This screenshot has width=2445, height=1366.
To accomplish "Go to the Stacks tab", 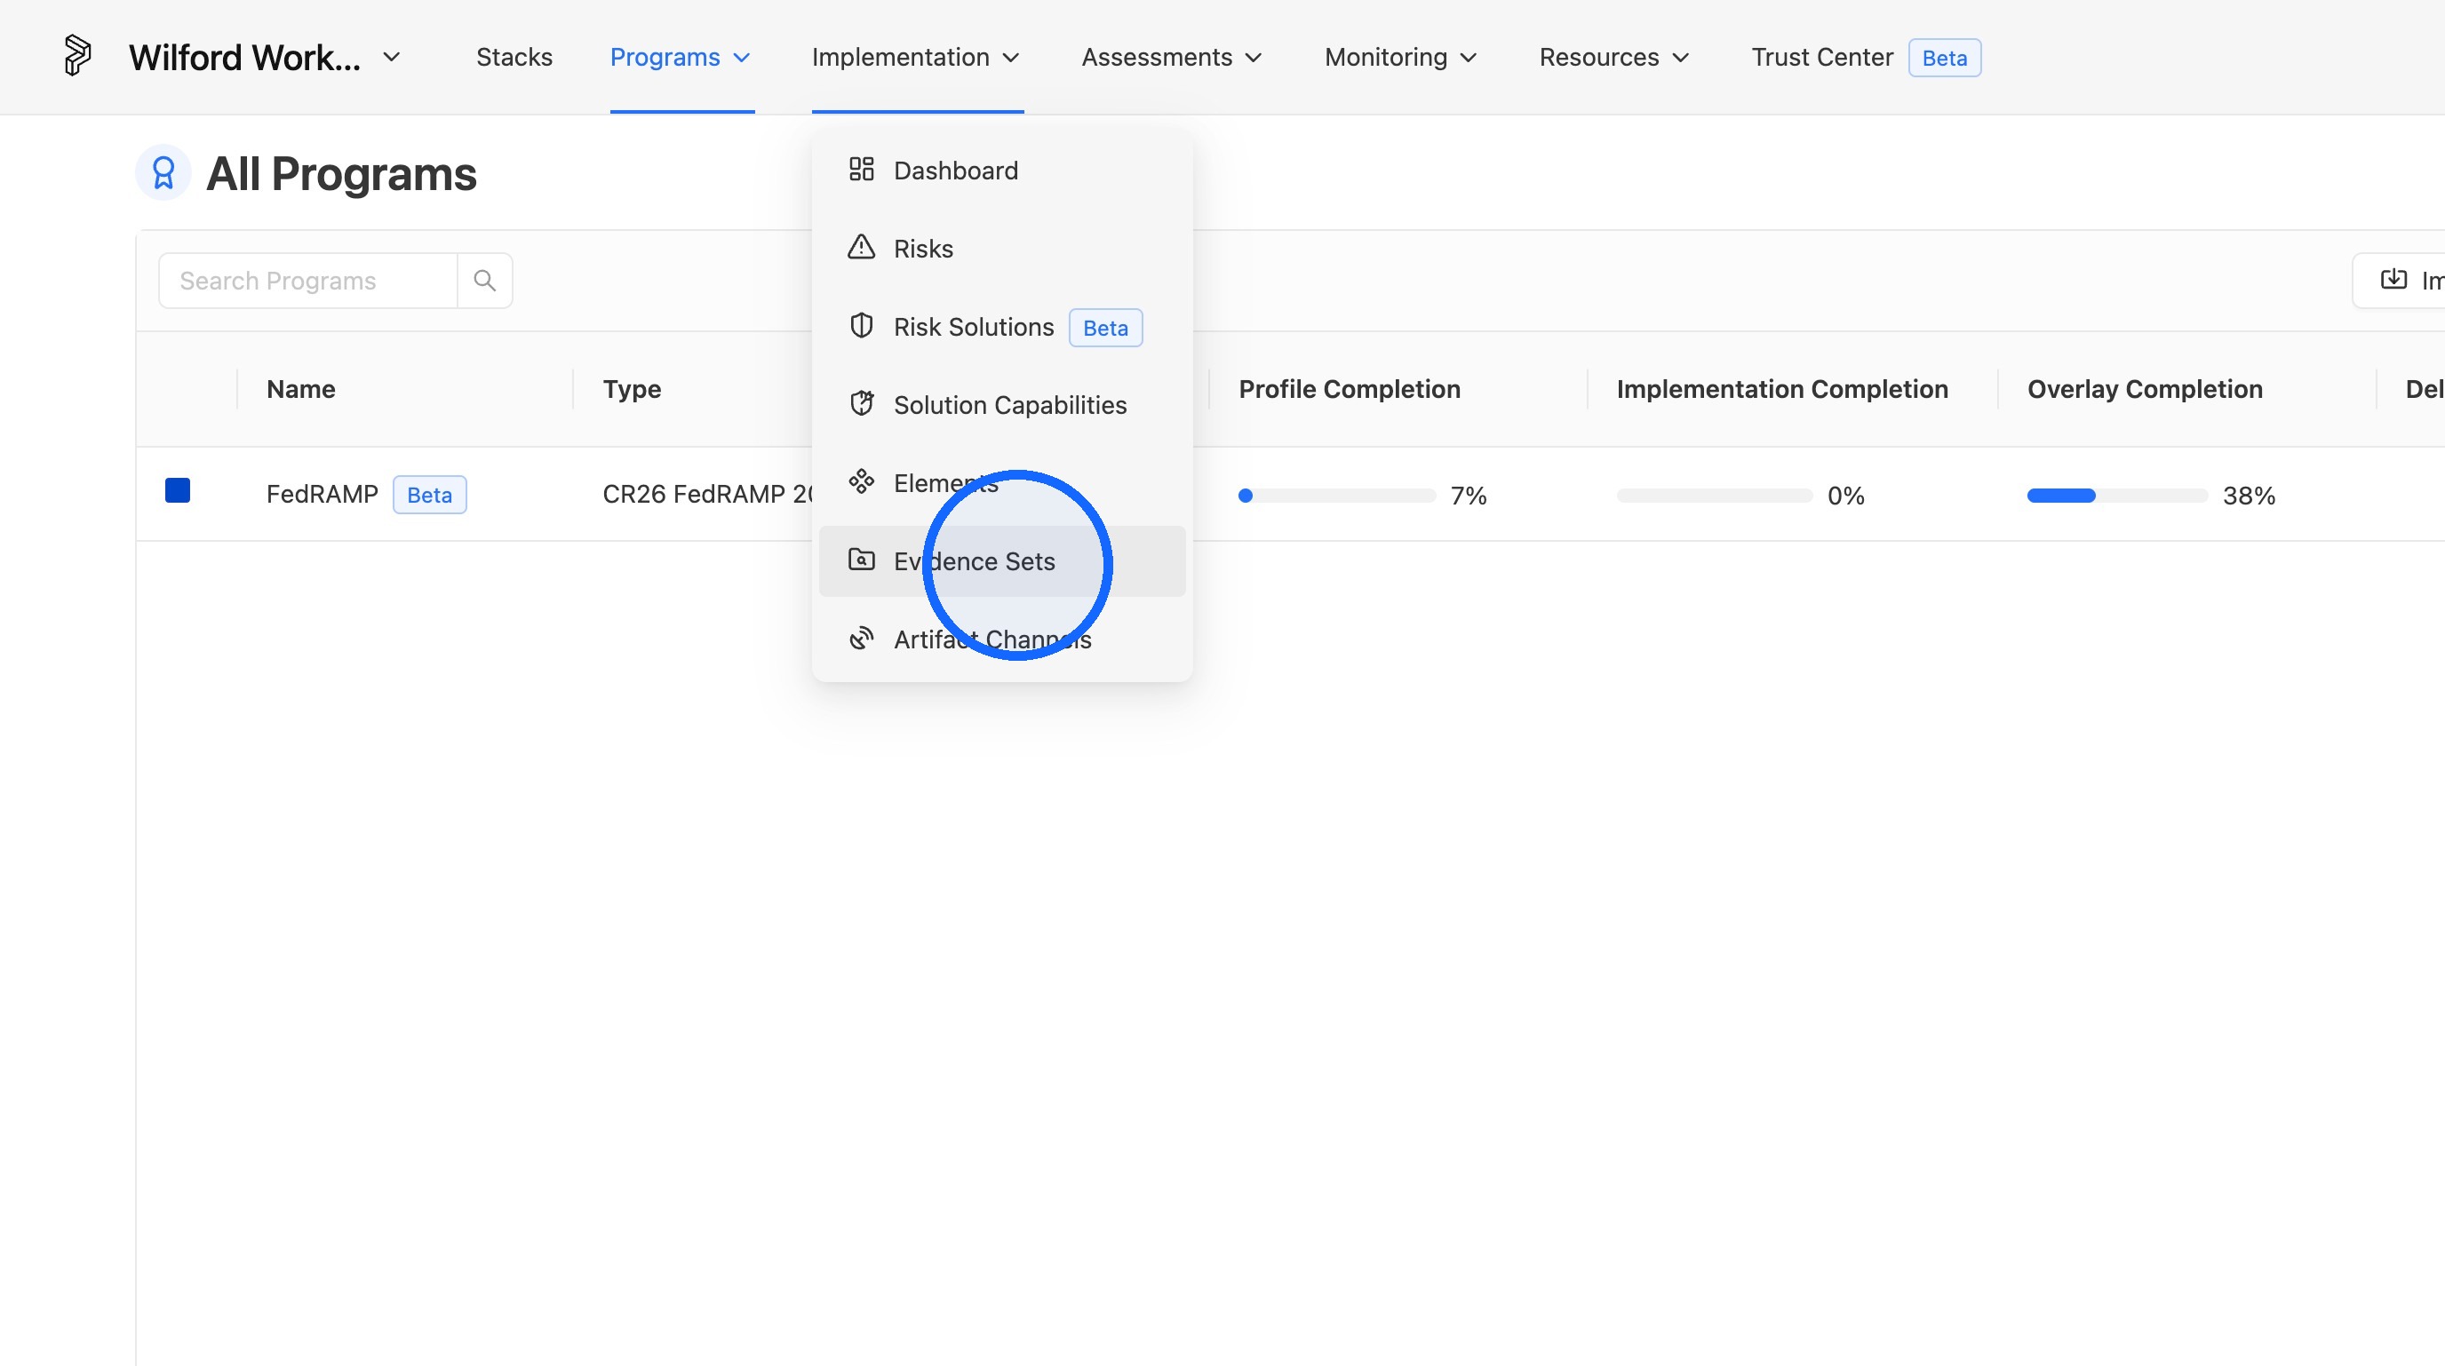I will 514,57.
